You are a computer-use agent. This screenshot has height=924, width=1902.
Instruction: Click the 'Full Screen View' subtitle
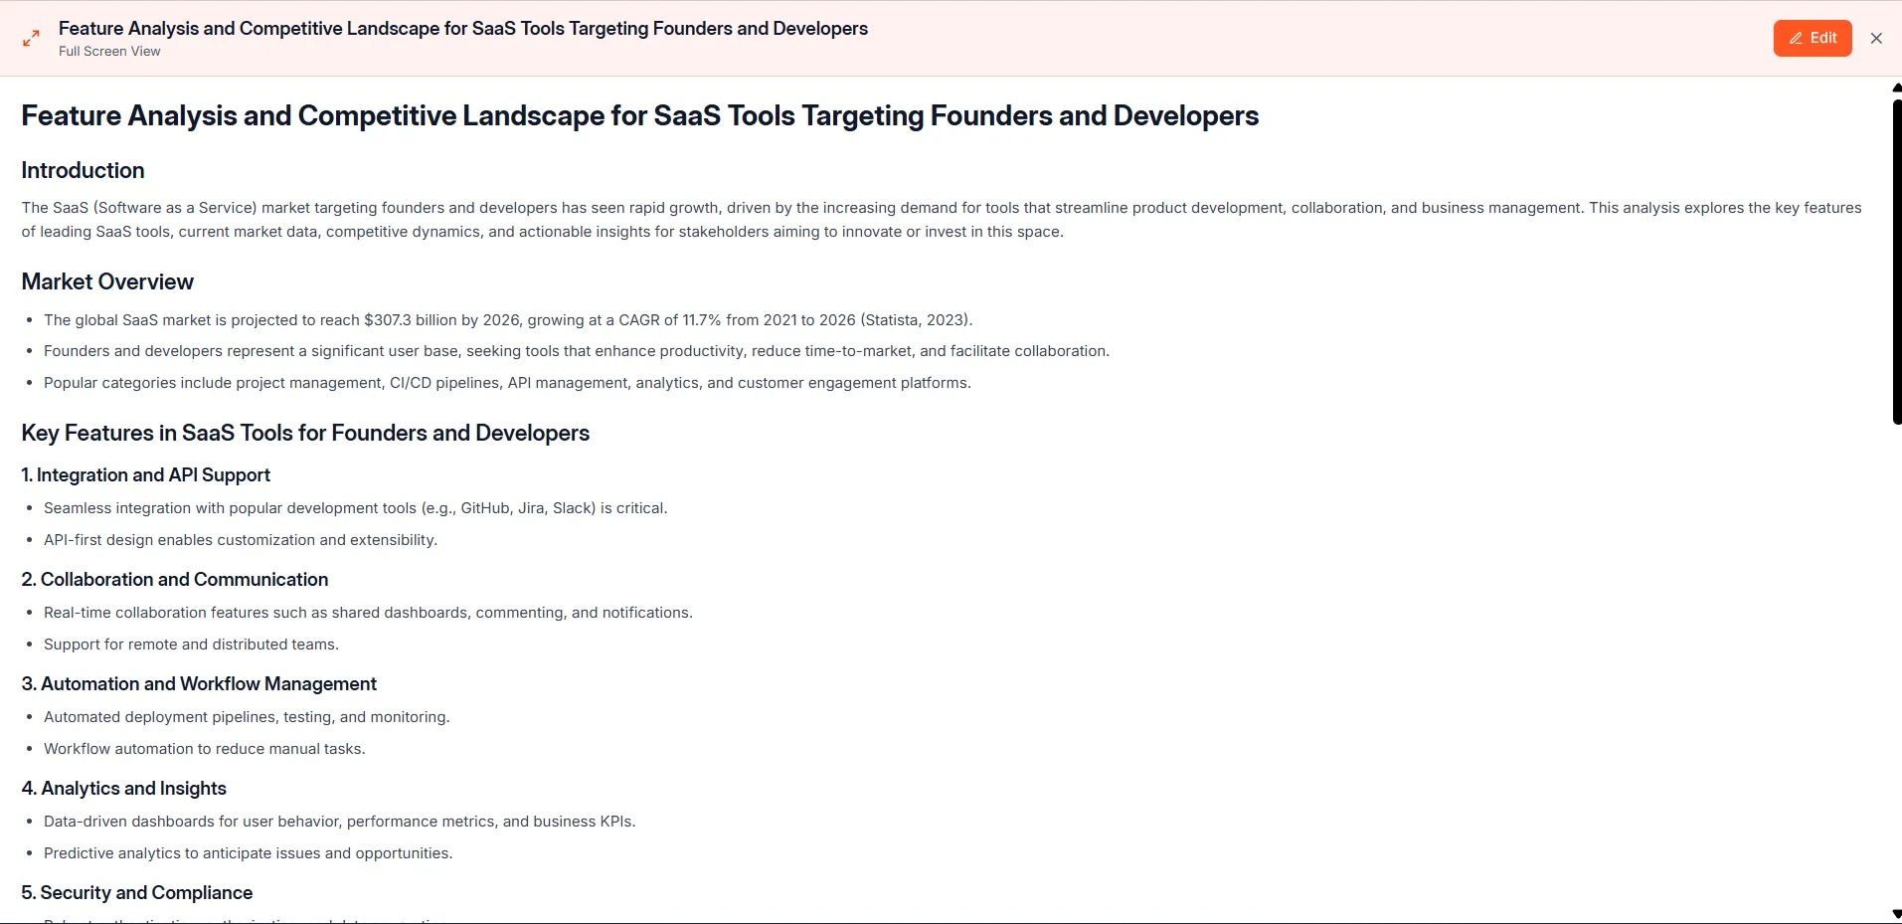109,52
